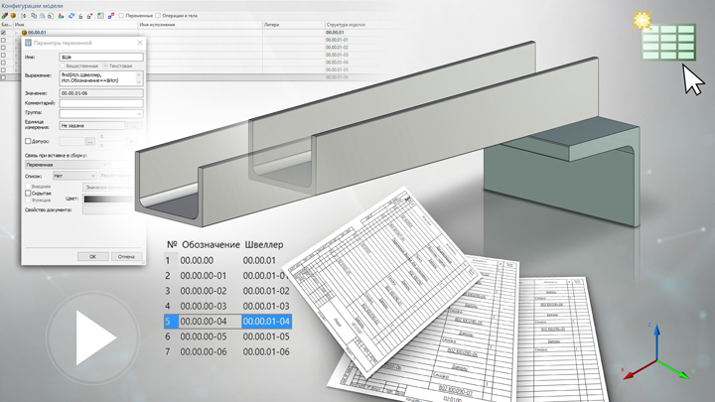
Task: Click structure cell 00.00.01-02 in configurations
Action: click(337, 48)
